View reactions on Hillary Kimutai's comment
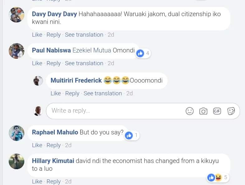This screenshot has width=245, height=185. (218, 177)
